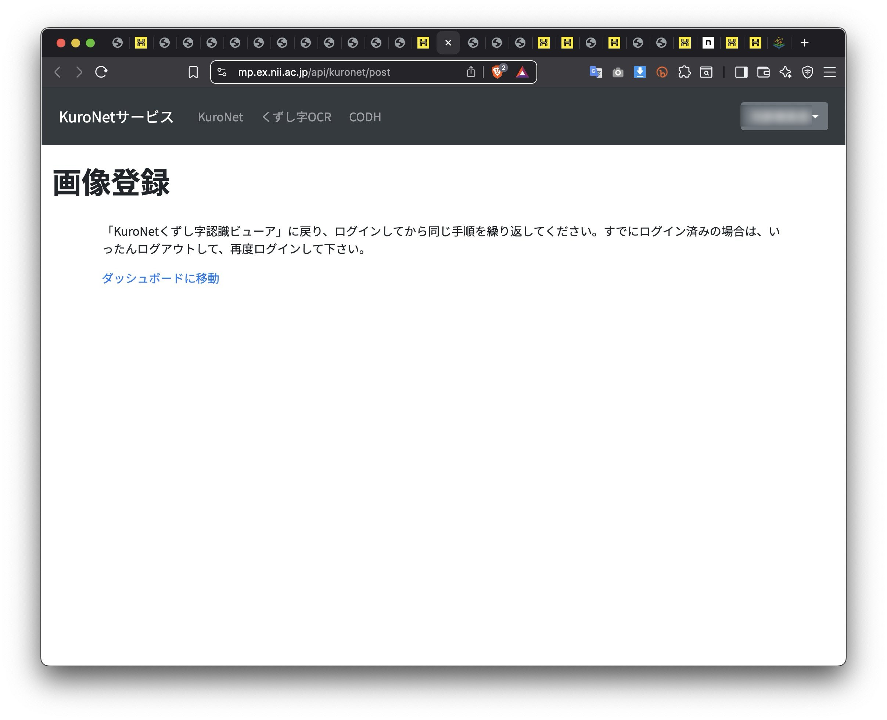Toggle the sidebar panel icon
887x720 pixels.
(x=741, y=72)
